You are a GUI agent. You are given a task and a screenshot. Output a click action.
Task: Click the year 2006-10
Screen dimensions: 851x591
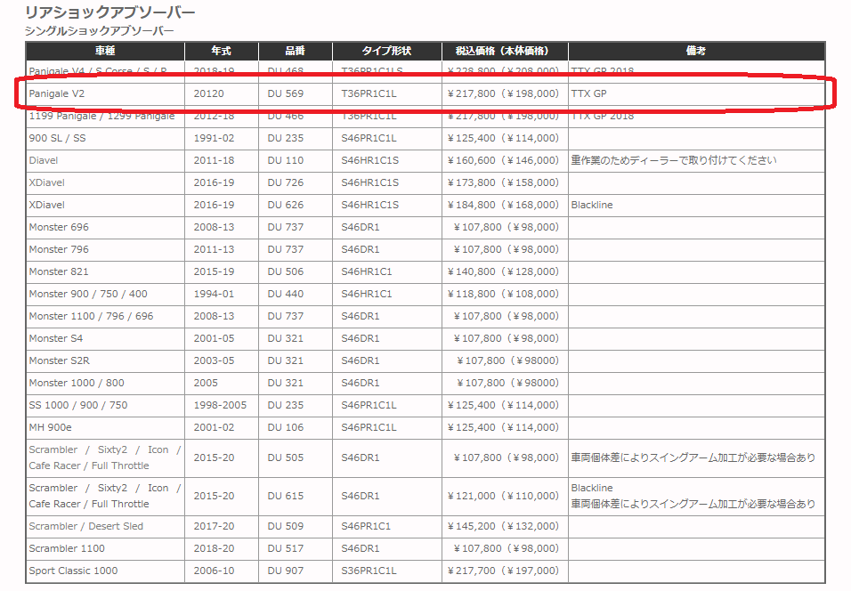(214, 571)
